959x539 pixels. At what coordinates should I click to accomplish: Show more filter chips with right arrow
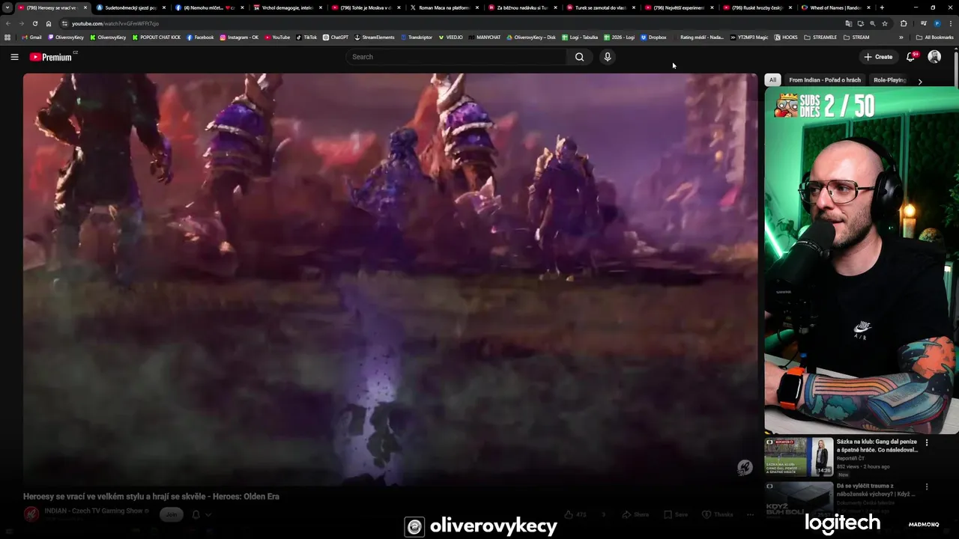(920, 81)
